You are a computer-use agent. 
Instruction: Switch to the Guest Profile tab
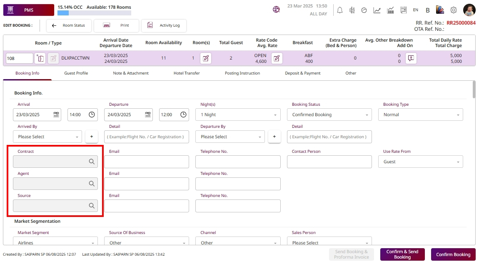coord(76,73)
